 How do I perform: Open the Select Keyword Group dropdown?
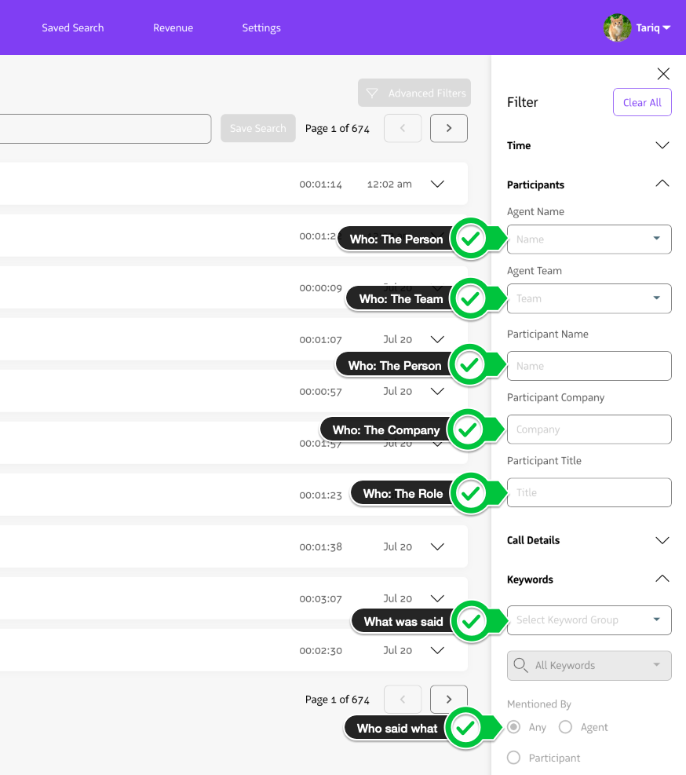pyautogui.click(x=589, y=620)
